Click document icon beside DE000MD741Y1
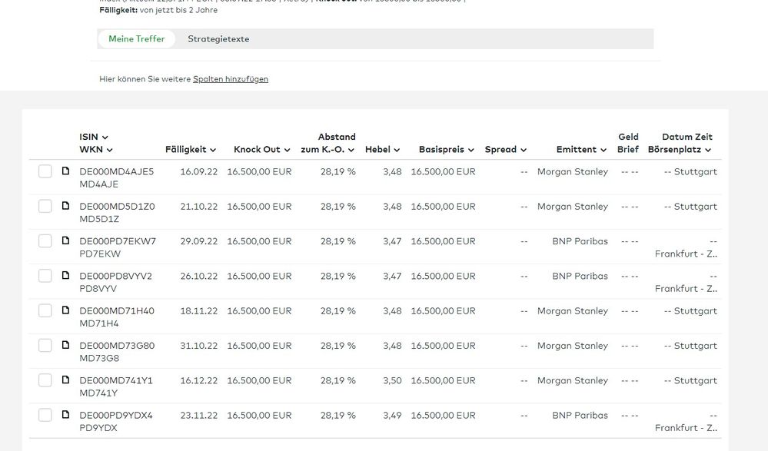The height and width of the screenshot is (451, 768). pos(66,380)
